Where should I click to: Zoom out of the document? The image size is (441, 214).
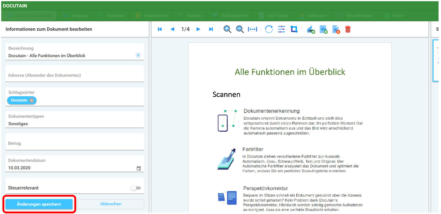pyautogui.click(x=240, y=29)
